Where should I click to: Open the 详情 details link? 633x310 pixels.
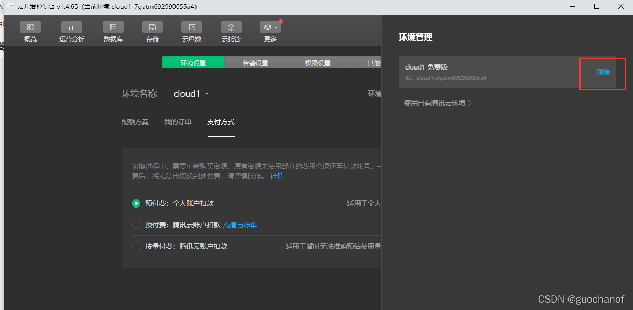click(277, 176)
